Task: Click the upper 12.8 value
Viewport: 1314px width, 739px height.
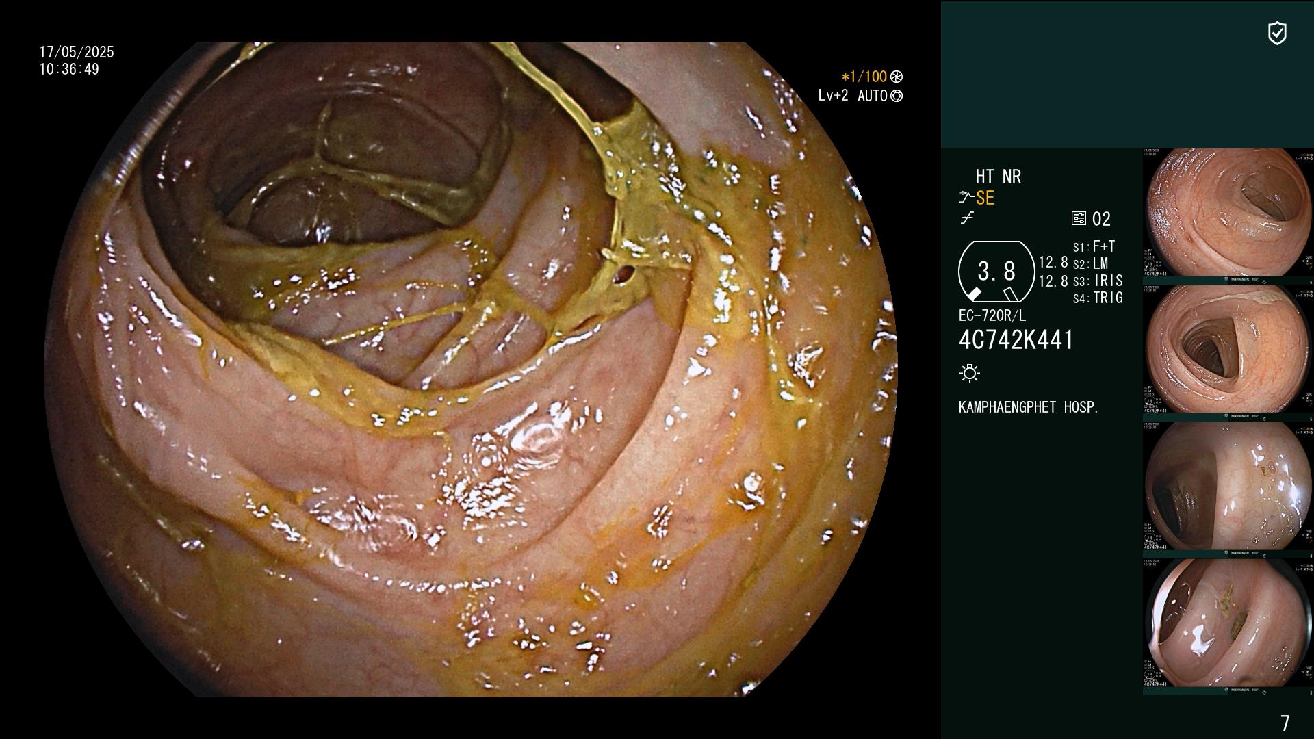Action: click(1053, 263)
